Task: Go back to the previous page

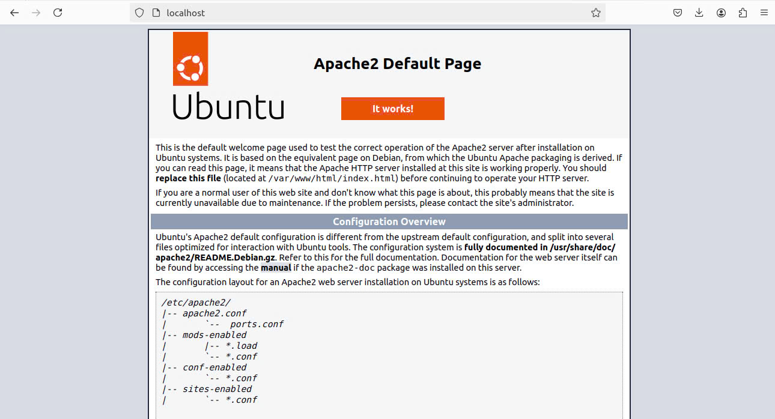Action: [x=14, y=13]
